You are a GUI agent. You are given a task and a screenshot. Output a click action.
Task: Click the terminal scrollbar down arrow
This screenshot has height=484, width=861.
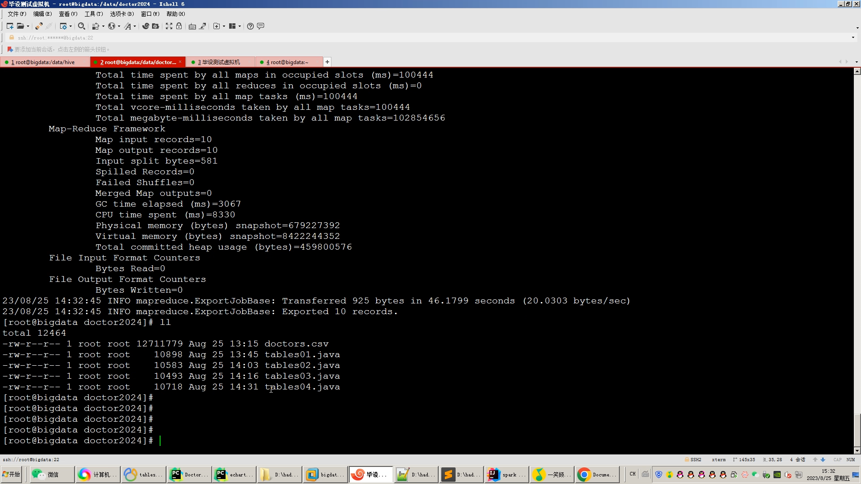coord(857,451)
